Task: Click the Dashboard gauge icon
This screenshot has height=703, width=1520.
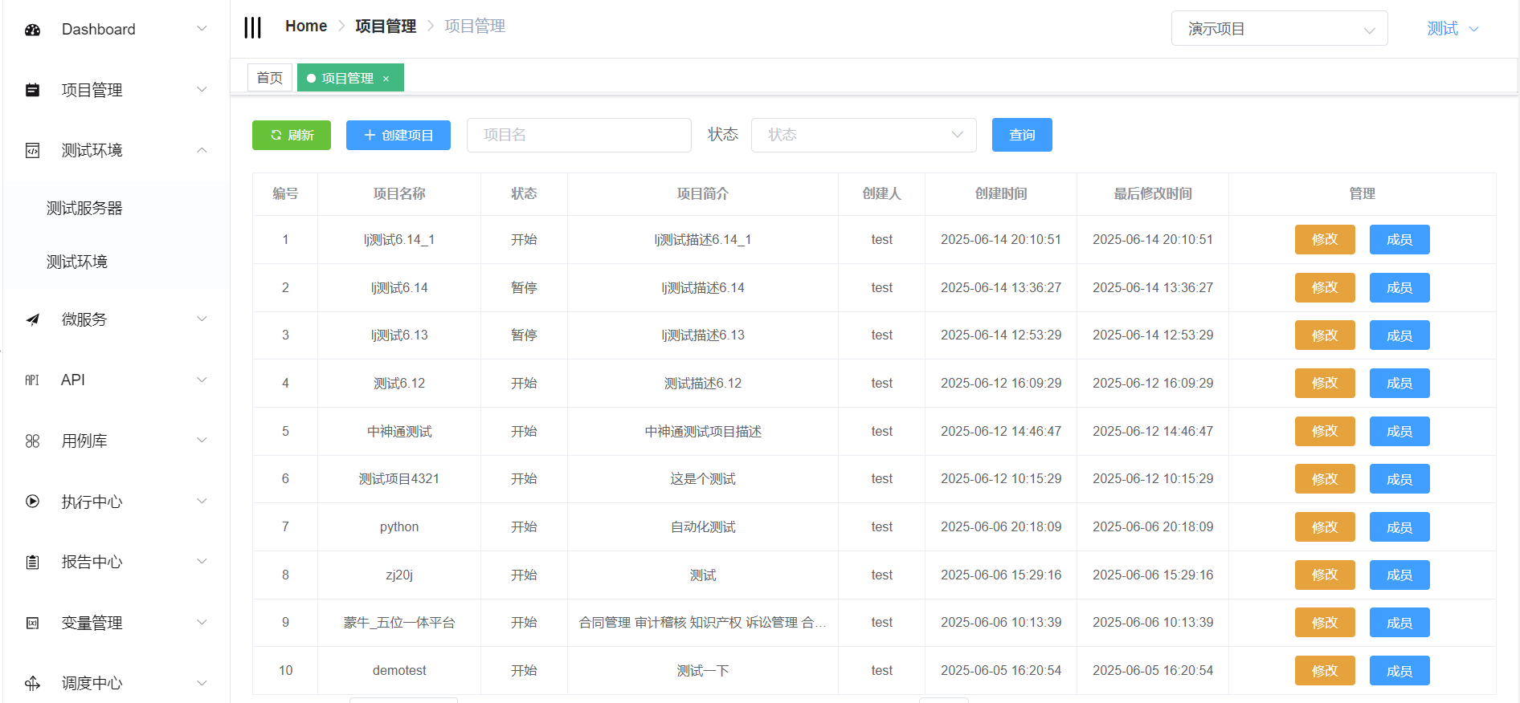Action: click(x=32, y=30)
